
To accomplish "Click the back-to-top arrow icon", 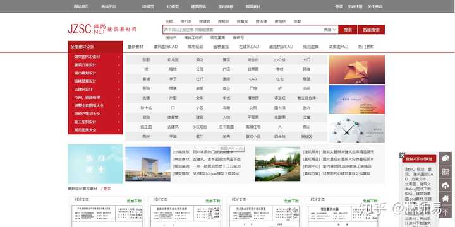I will click(446, 212).
